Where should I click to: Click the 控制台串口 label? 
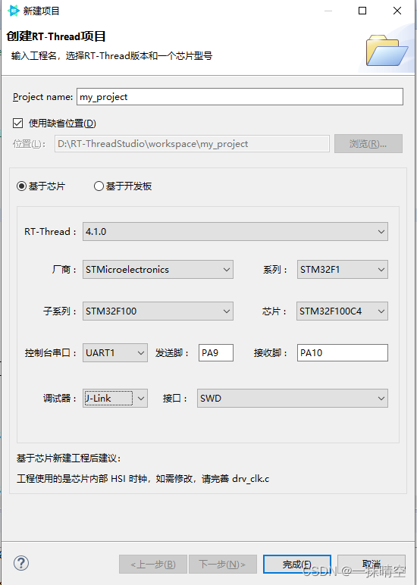pos(51,353)
